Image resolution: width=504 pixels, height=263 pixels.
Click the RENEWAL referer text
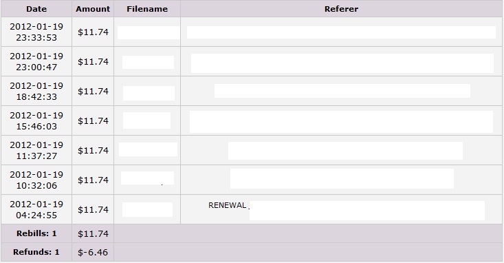click(x=228, y=205)
